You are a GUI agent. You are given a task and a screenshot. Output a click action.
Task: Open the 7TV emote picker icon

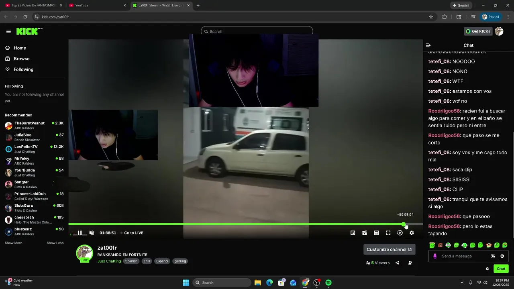point(493,256)
